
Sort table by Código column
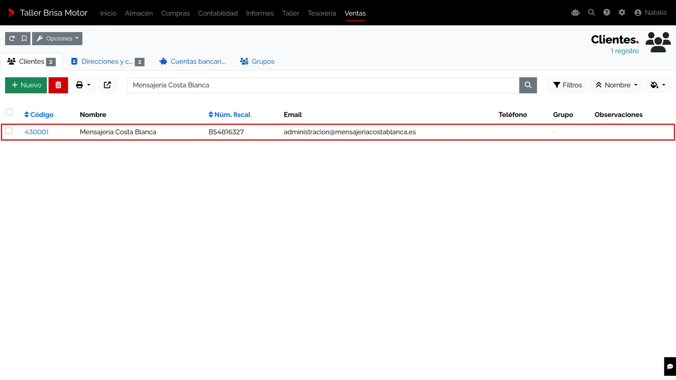click(x=39, y=115)
